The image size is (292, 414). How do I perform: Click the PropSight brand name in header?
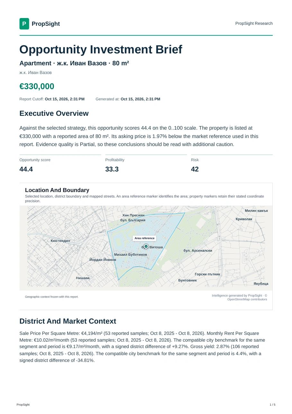(46, 24)
